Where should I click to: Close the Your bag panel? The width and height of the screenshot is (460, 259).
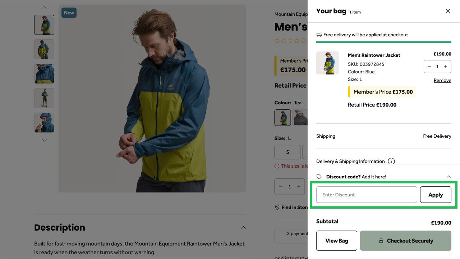(x=448, y=11)
